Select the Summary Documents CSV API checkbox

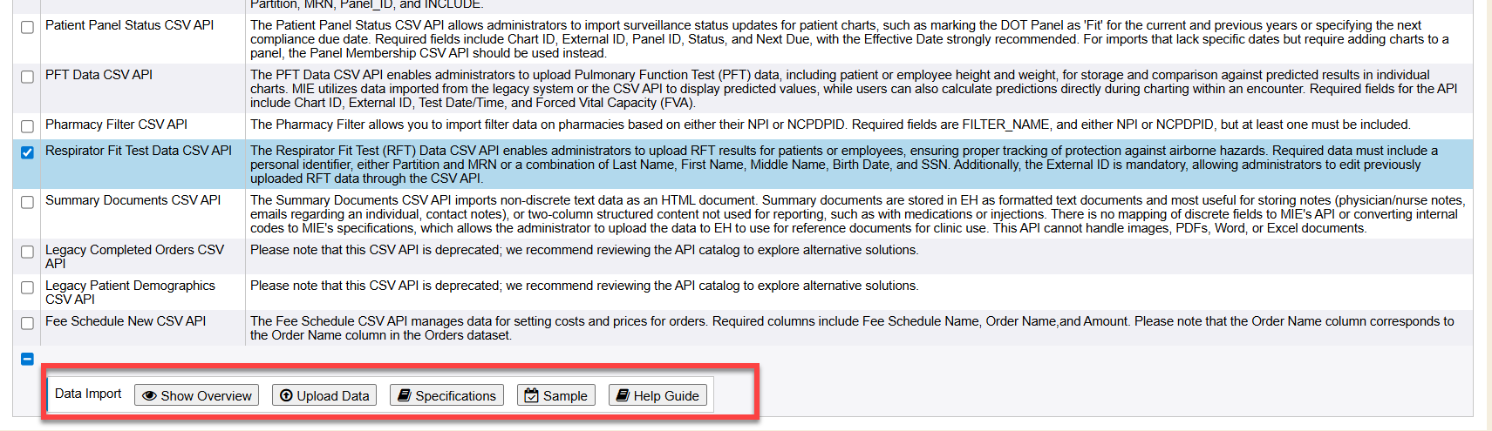(27, 202)
